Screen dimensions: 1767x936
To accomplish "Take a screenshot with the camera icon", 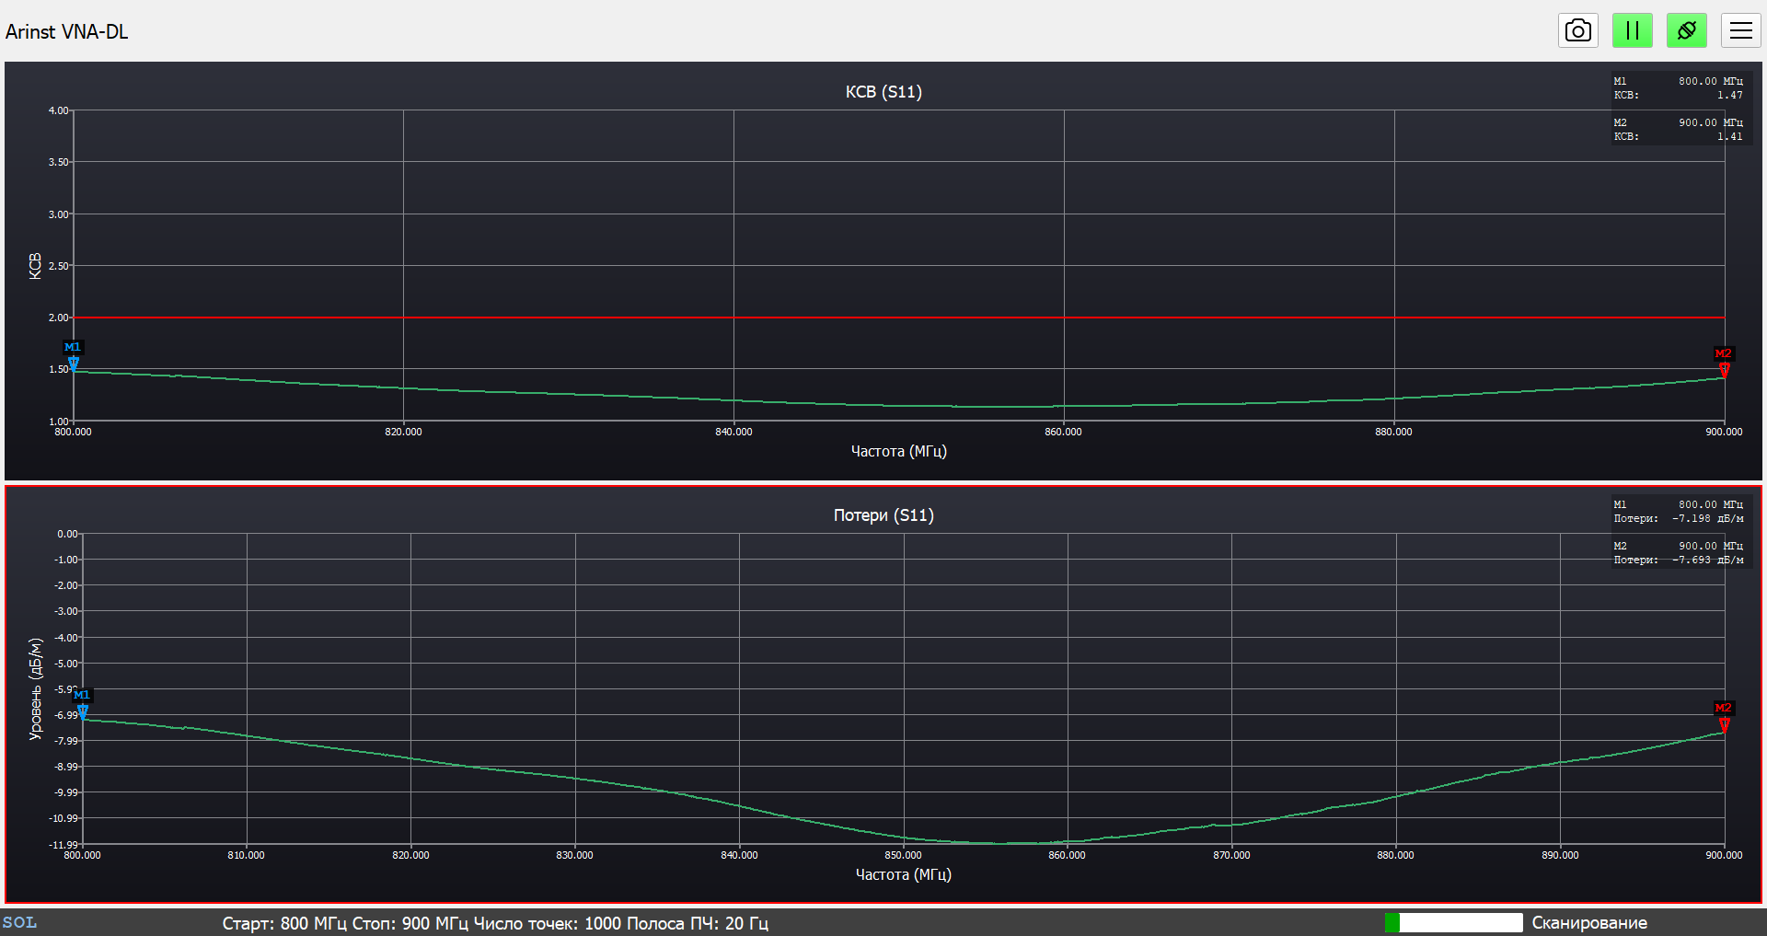I will click(1577, 30).
